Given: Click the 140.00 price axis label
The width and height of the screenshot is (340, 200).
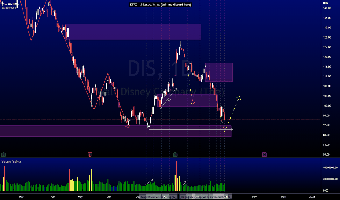Looking at the screenshot, I should 327,8.
